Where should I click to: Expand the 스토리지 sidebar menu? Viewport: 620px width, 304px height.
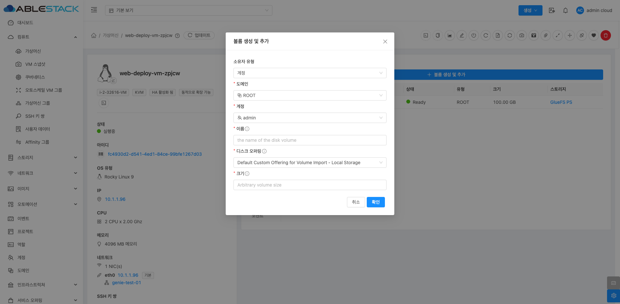tap(42, 158)
